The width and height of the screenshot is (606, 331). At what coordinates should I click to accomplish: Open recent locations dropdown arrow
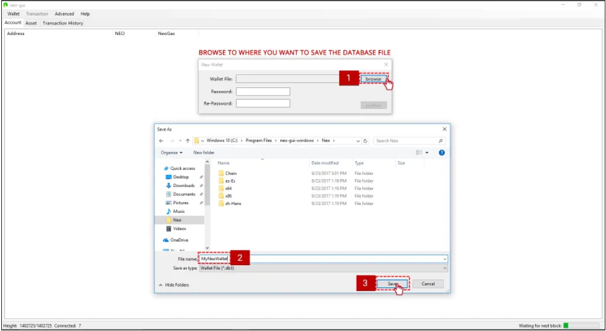pos(180,141)
